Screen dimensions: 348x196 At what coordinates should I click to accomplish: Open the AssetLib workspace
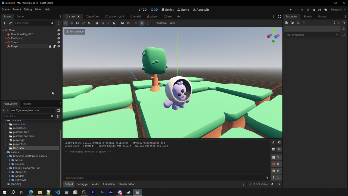point(201,10)
